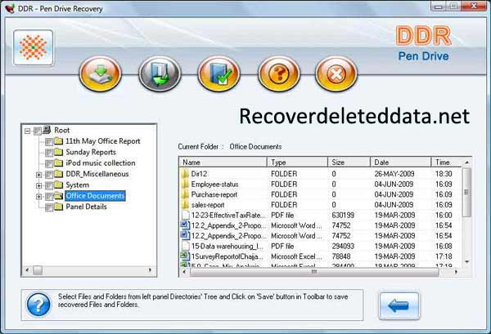
Task: Minimize the DDR Pen Drive Recovery window
Action: pyautogui.click(x=438, y=7)
